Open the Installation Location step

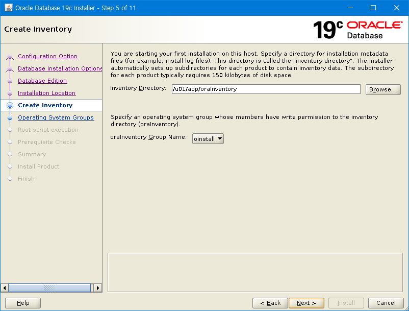(46, 93)
